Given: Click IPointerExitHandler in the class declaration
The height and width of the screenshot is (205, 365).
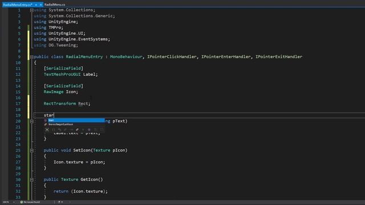Looking at the screenshot, I should coord(279,57).
